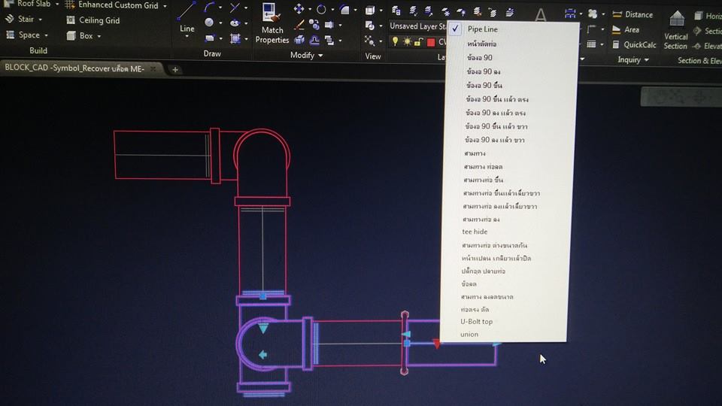Choose the Stretch tool icon
This screenshot has height=406, width=722.
329,25
